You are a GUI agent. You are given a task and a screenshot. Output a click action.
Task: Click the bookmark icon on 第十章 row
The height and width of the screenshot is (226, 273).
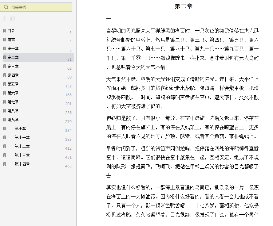5,128
